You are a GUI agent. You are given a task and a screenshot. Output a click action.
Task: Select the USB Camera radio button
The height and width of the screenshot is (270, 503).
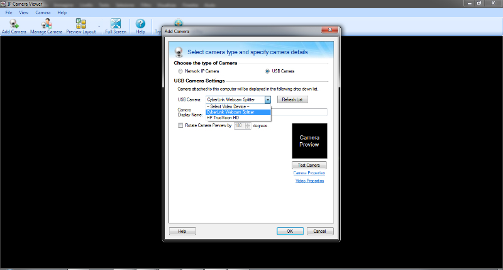point(267,71)
